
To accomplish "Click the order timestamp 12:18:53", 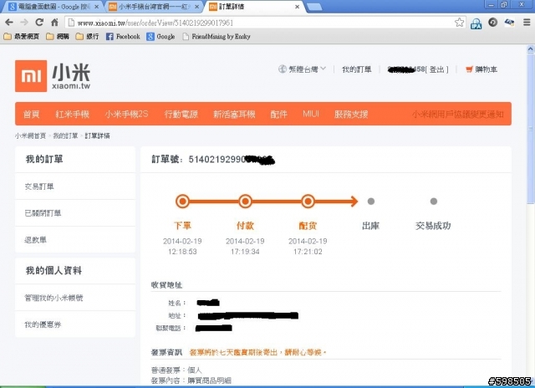I will pyautogui.click(x=182, y=252).
